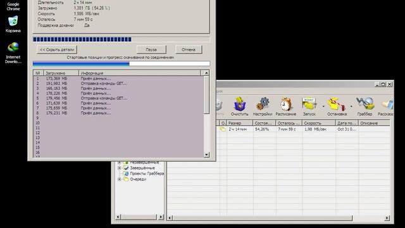Select connection row 7 with 175,659 МБ
The image size is (405, 228).
tap(118, 108)
